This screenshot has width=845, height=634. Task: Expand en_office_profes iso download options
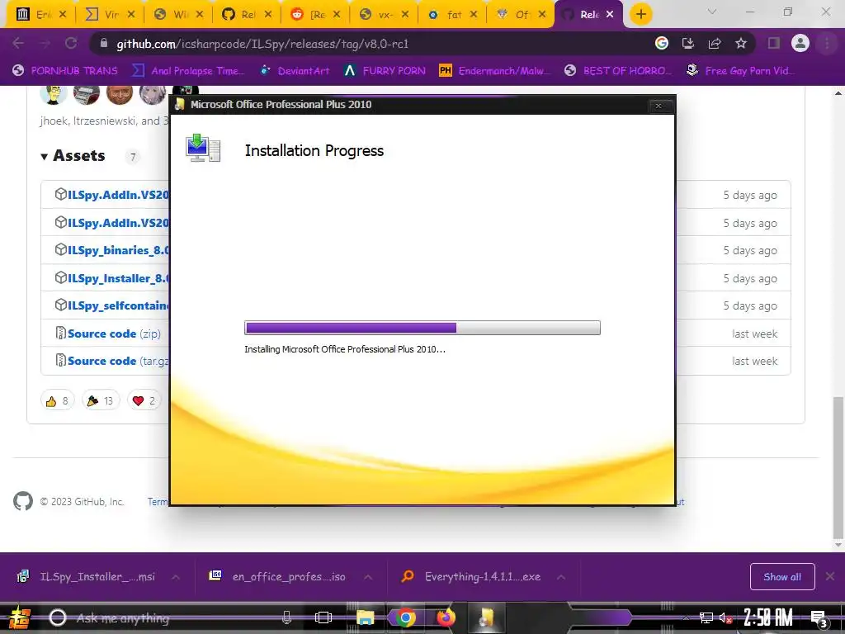click(368, 577)
